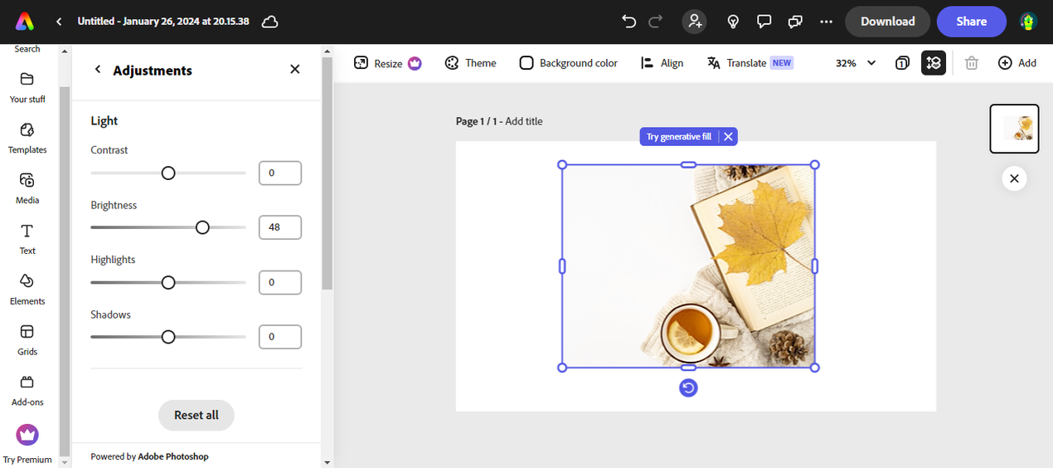Click the Contrast value field
Viewport: 1053px width, 468px height.
[x=280, y=173]
